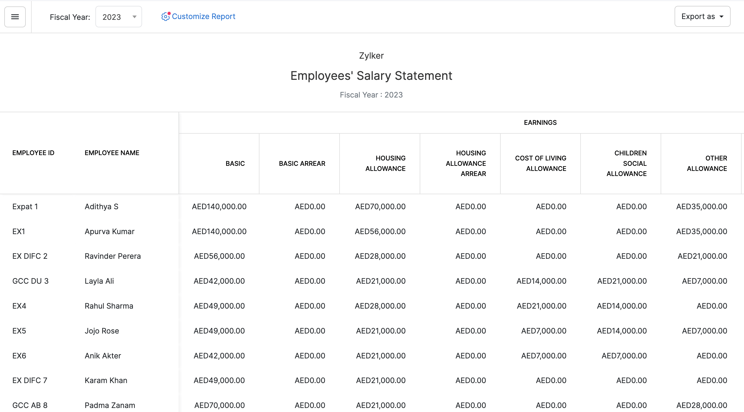Select Padma Zanam employee row
Screen dimensions: 744x412
click(110, 405)
